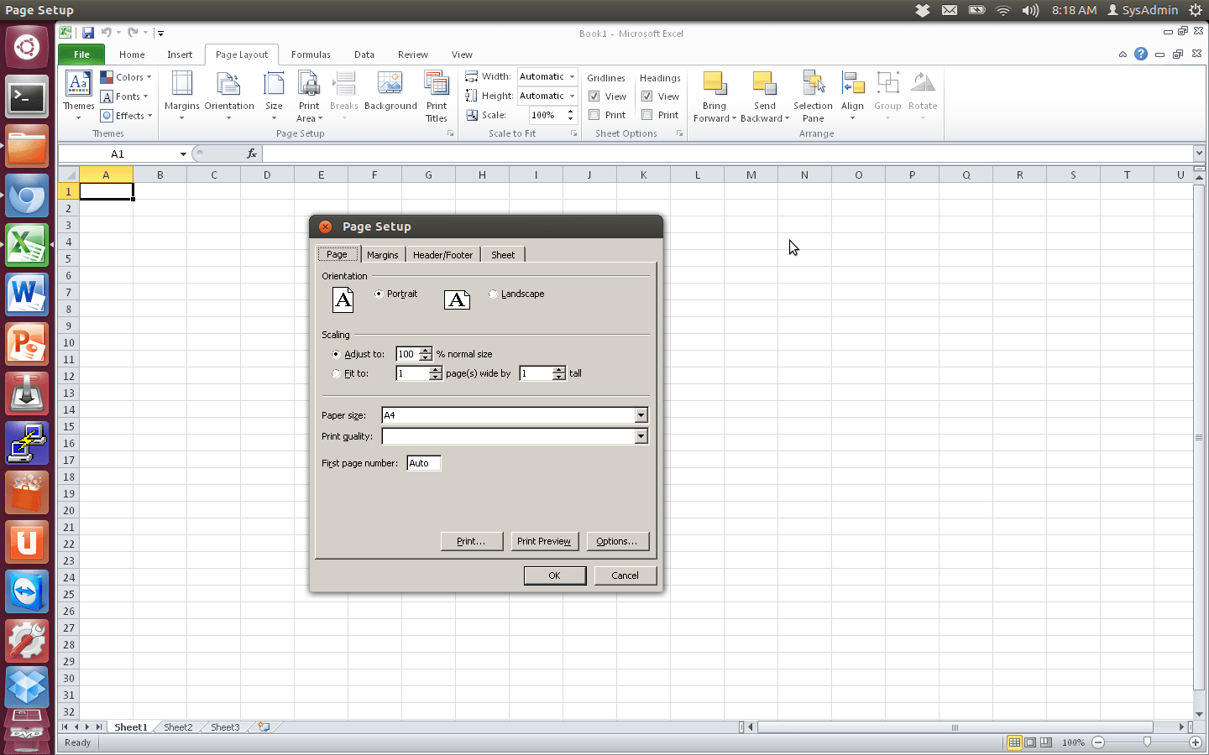The height and width of the screenshot is (755, 1209).
Task: Launch Word from the Ubuntu dock
Action: tap(27, 295)
